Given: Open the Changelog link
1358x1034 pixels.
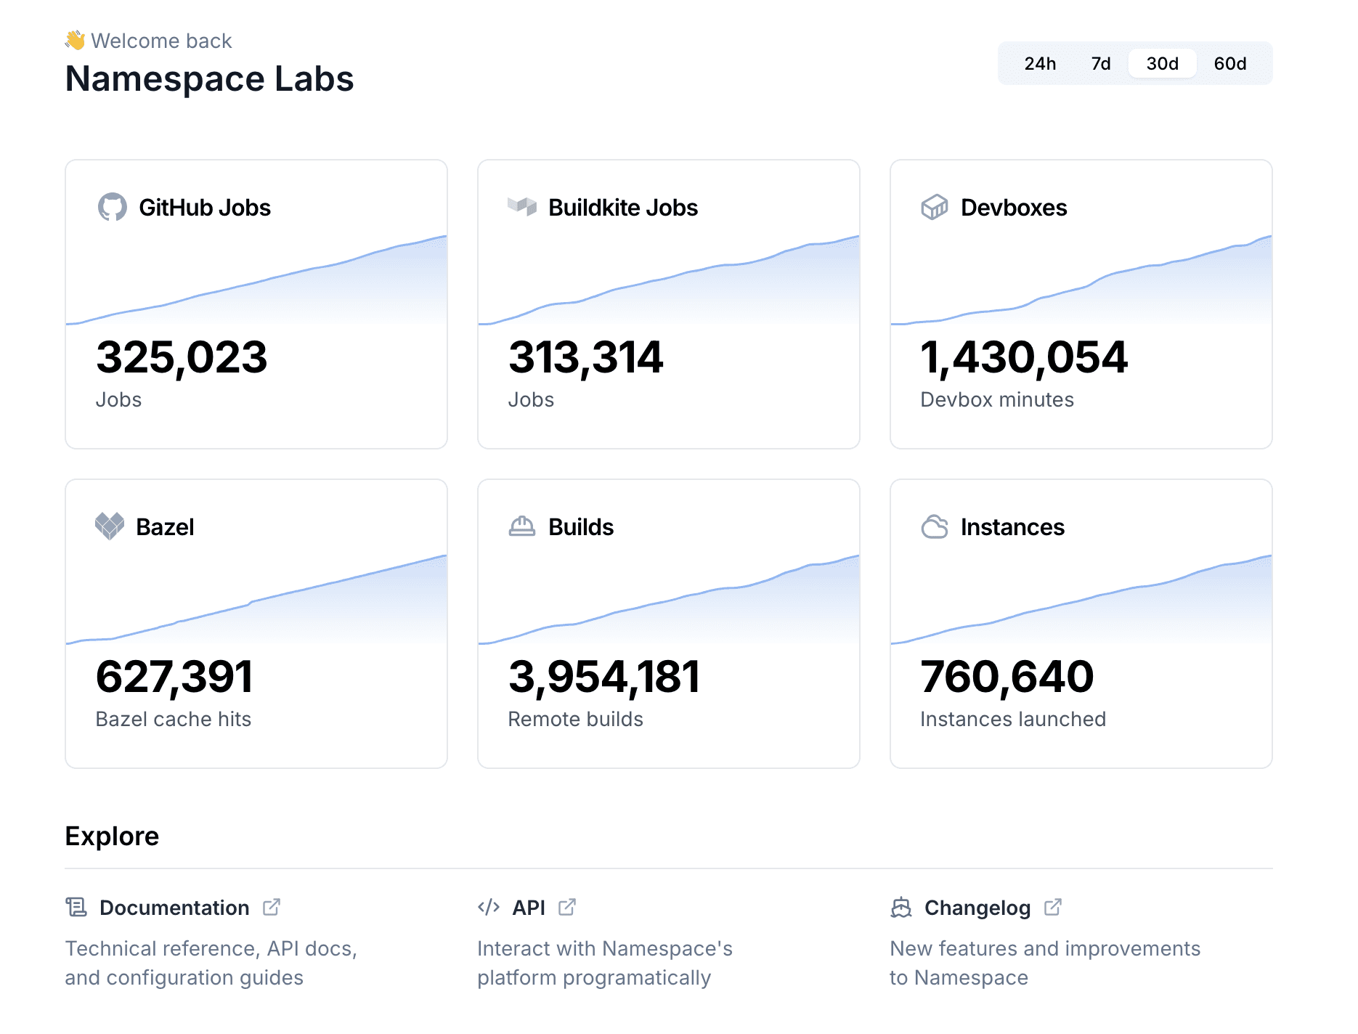Looking at the screenshot, I should 977,908.
